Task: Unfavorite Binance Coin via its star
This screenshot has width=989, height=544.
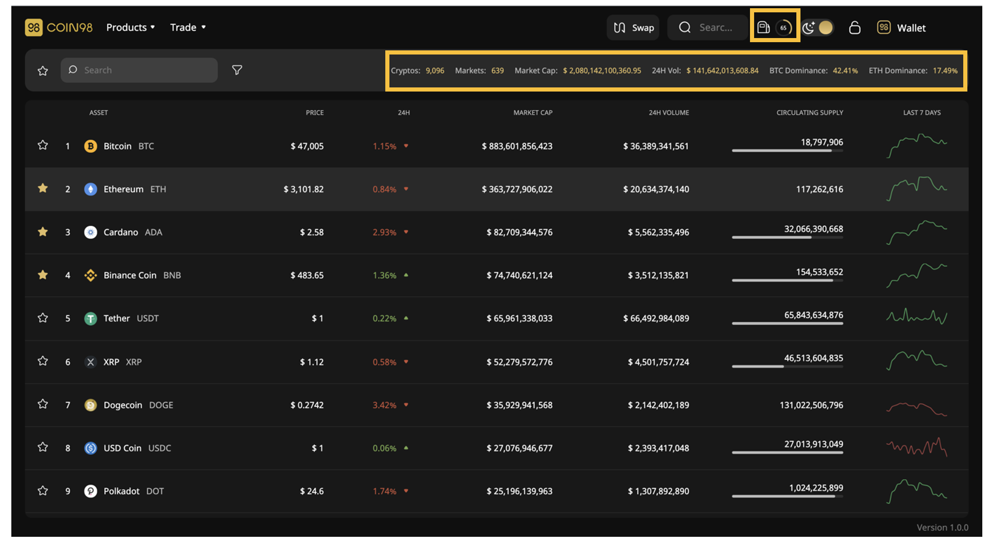Action: 43,275
